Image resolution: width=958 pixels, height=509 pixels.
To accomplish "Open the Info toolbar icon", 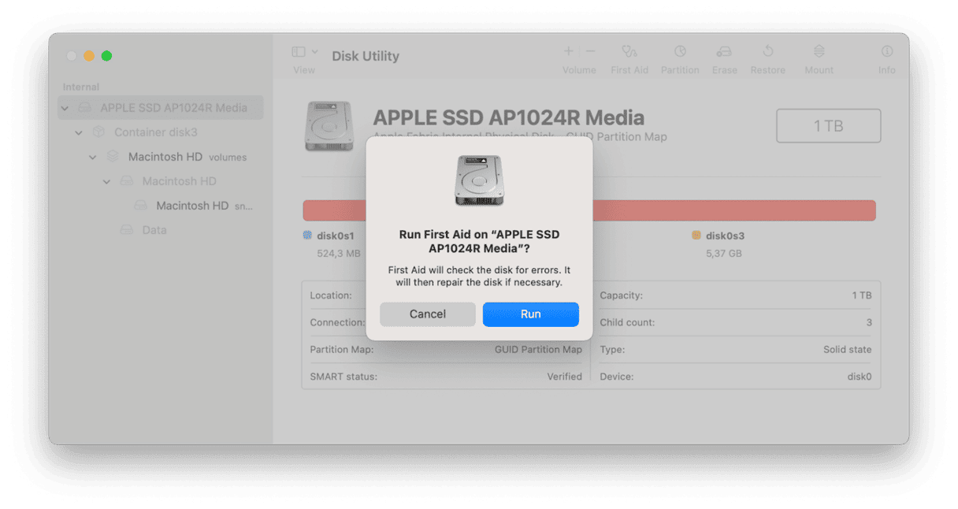I will point(887,52).
